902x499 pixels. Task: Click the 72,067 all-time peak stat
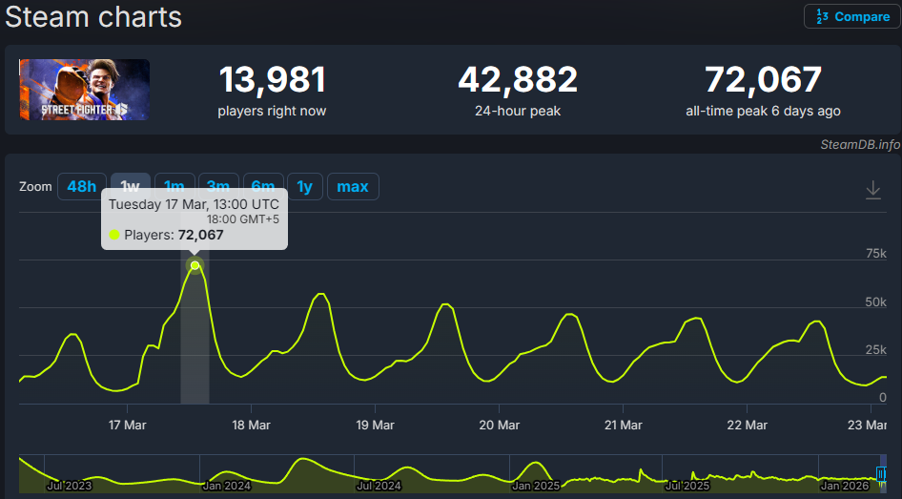point(763,81)
